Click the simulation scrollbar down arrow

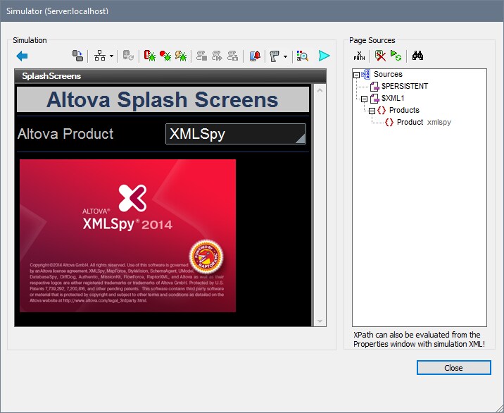pos(320,321)
